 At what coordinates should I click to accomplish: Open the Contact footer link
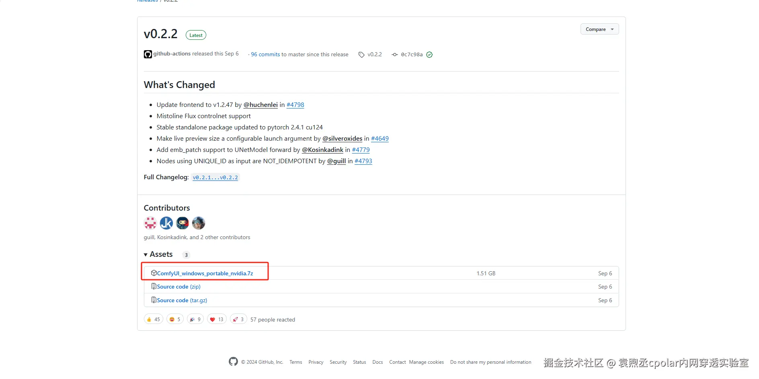[x=398, y=362]
